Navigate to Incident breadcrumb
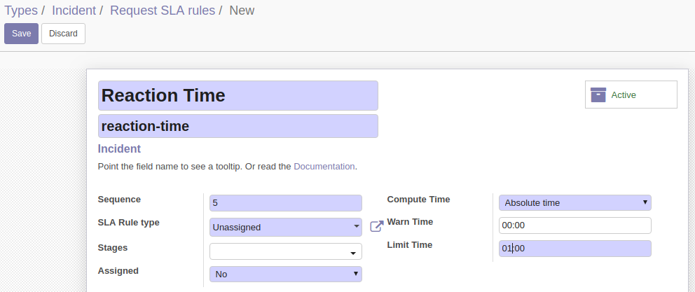This screenshot has width=695, height=292. pos(74,11)
